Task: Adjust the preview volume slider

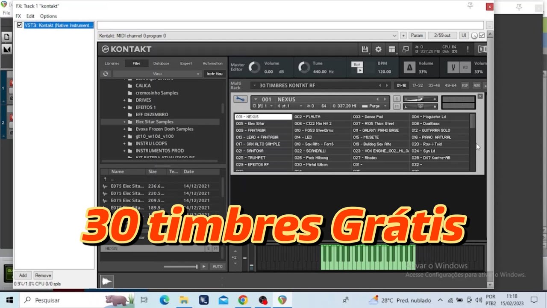Action: point(181,267)
